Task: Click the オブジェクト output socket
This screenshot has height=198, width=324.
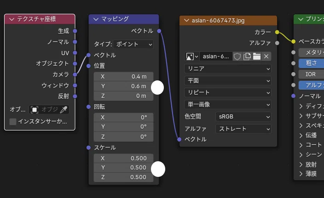Action: tap(75, 63)
